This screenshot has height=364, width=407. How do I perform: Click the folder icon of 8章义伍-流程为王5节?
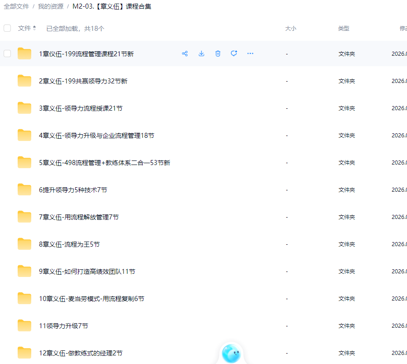[24, 244]
